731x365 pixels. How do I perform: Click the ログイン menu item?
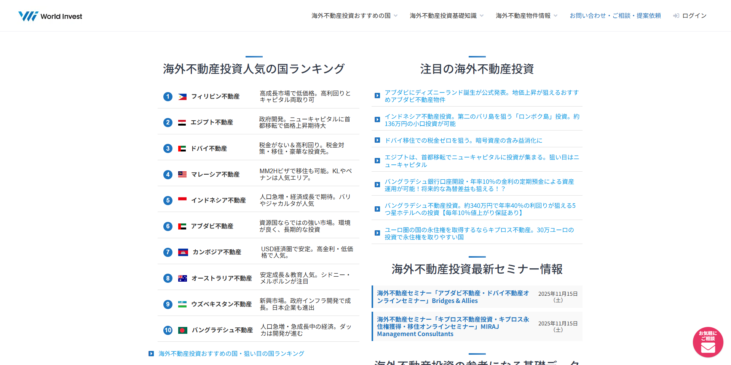click(694, 16)
